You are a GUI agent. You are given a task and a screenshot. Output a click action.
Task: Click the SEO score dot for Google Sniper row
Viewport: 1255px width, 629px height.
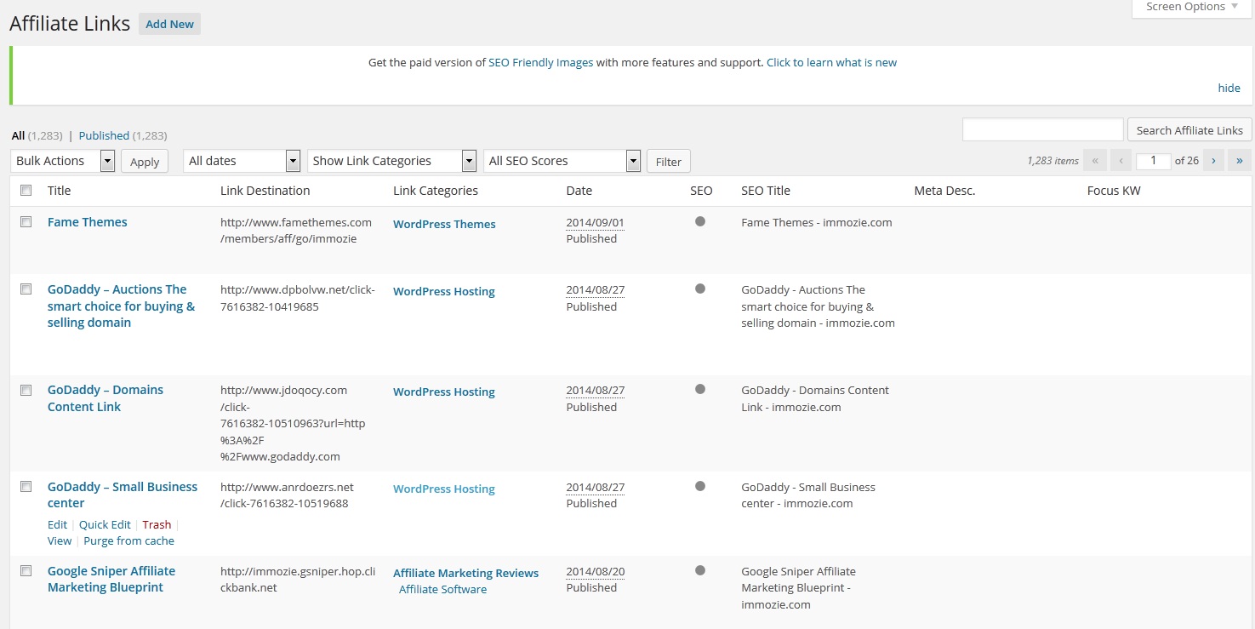coord(700,570)
